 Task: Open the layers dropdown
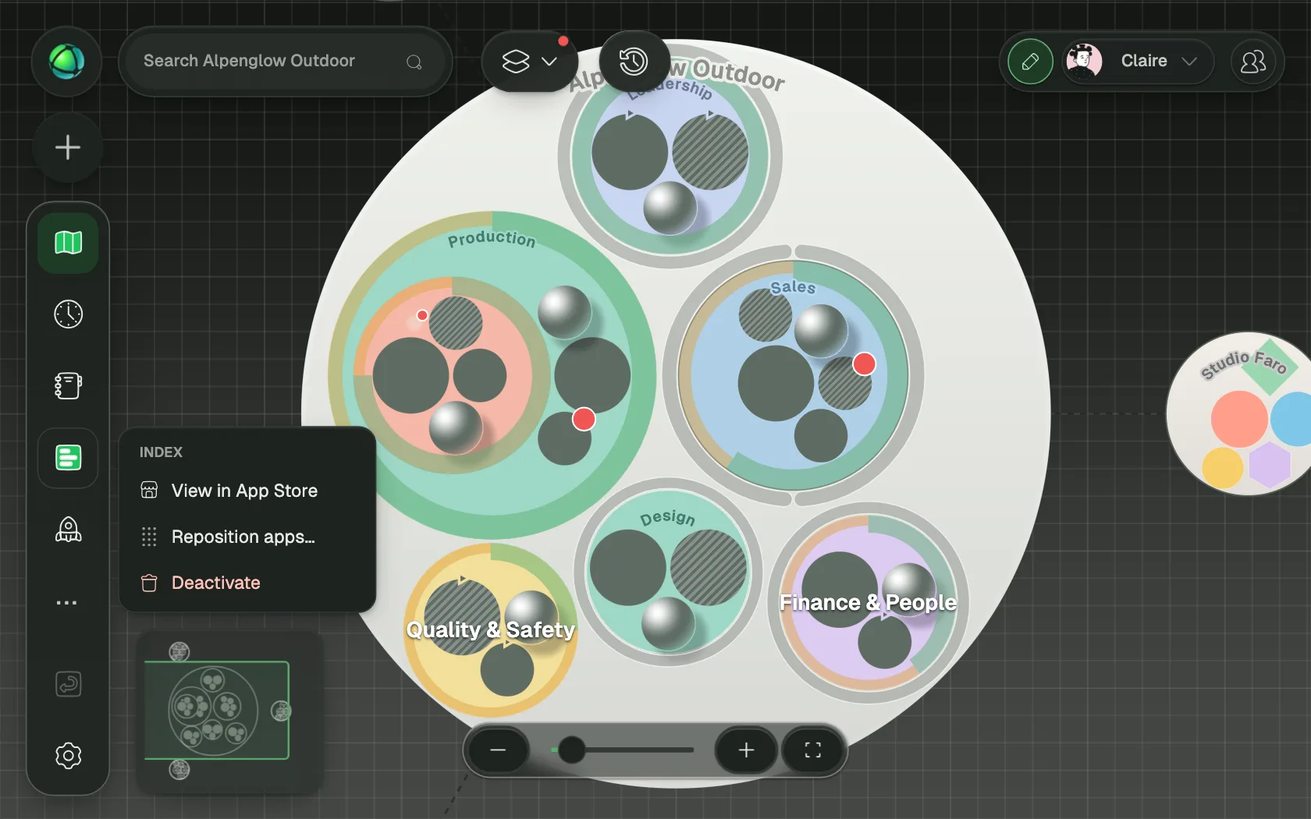(x=530, y=61)
